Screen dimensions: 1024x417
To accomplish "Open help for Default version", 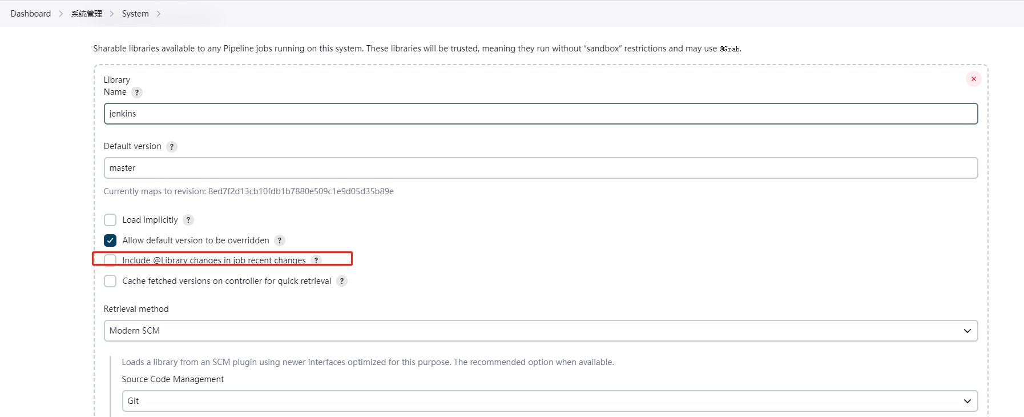I will pos(172,147).
